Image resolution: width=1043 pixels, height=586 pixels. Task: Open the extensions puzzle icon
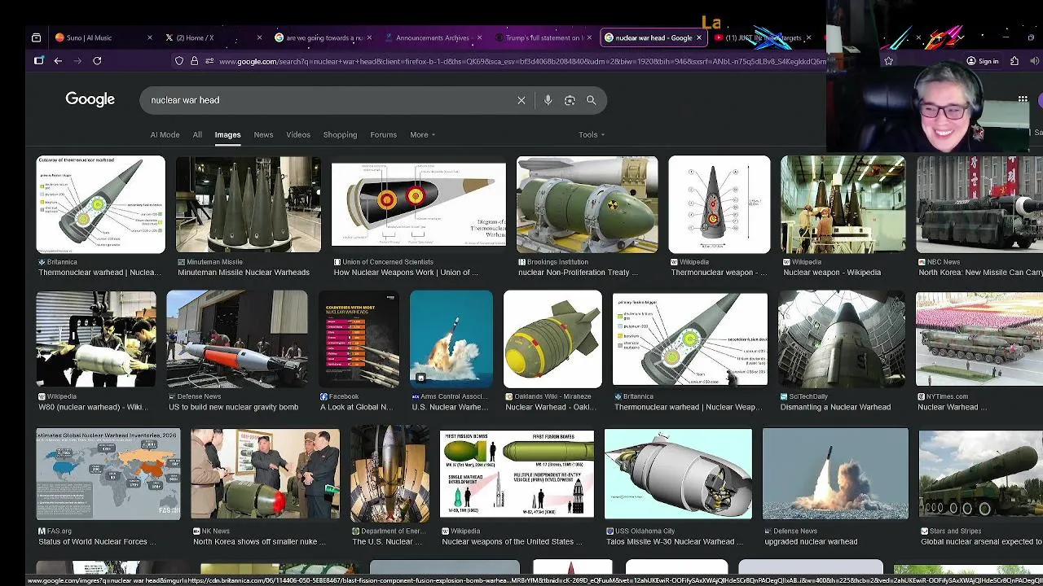point(1014,61)
